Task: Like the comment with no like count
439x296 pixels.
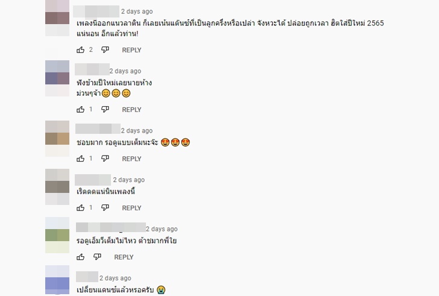Action: coord(81,257)
